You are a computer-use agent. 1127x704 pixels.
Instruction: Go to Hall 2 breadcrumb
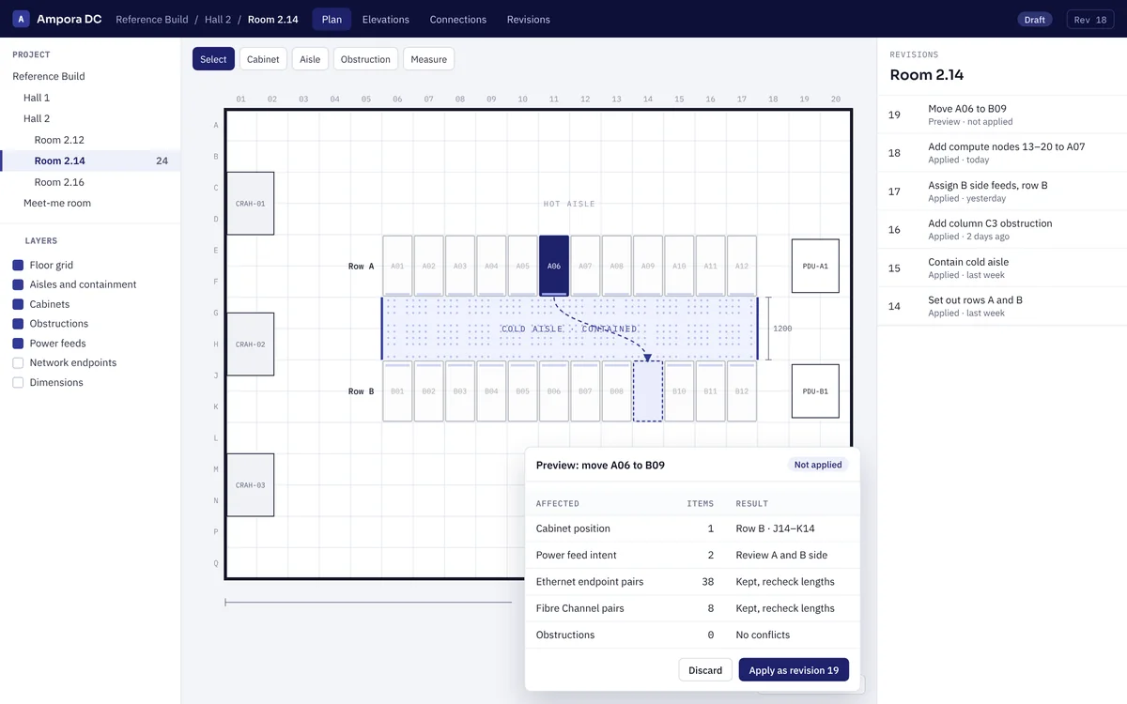(x=218, y=19)
